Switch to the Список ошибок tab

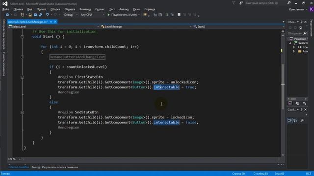pos(19,167)
